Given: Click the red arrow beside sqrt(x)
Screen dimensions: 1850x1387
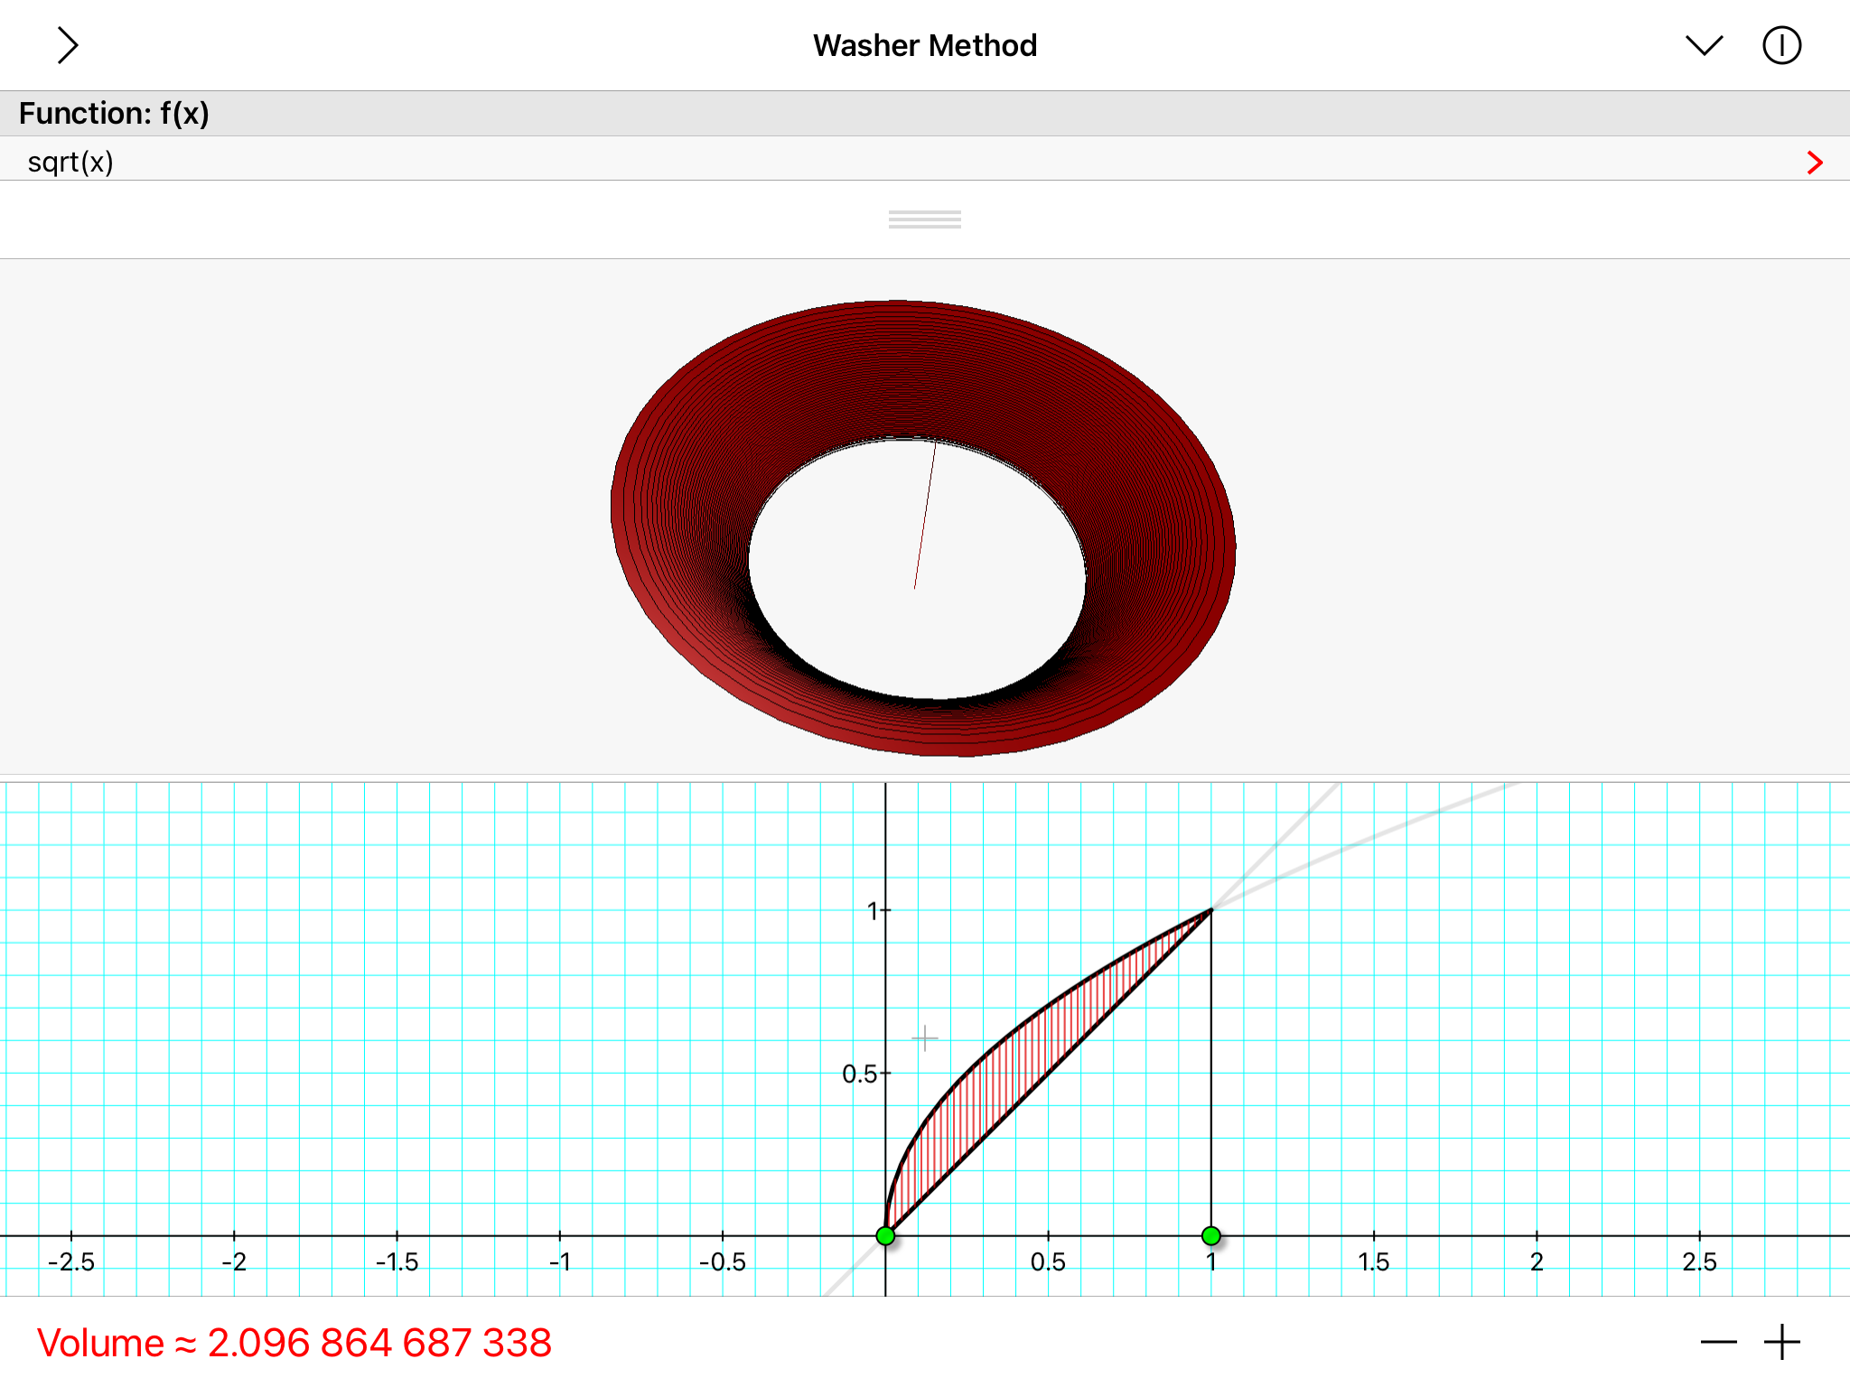Looking at the screenshot, I should click(x=1814, y=163).
